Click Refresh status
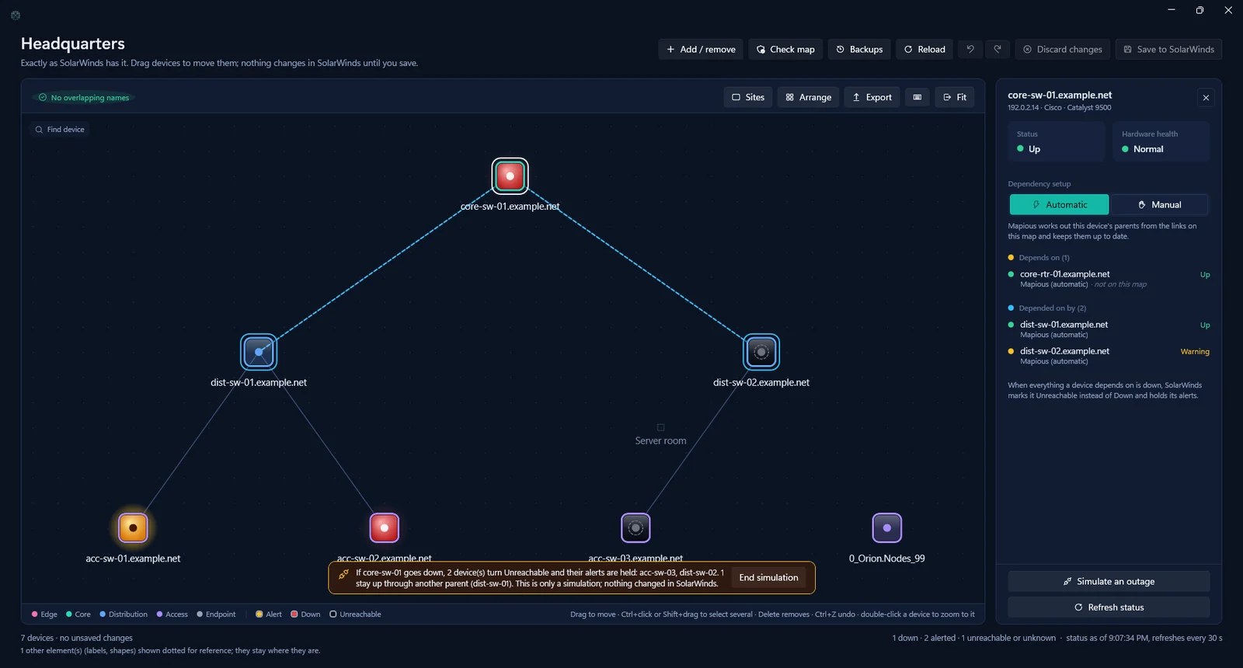Screen dimensions: 1243x668 pyautogui.click(x=1109, y=607)
